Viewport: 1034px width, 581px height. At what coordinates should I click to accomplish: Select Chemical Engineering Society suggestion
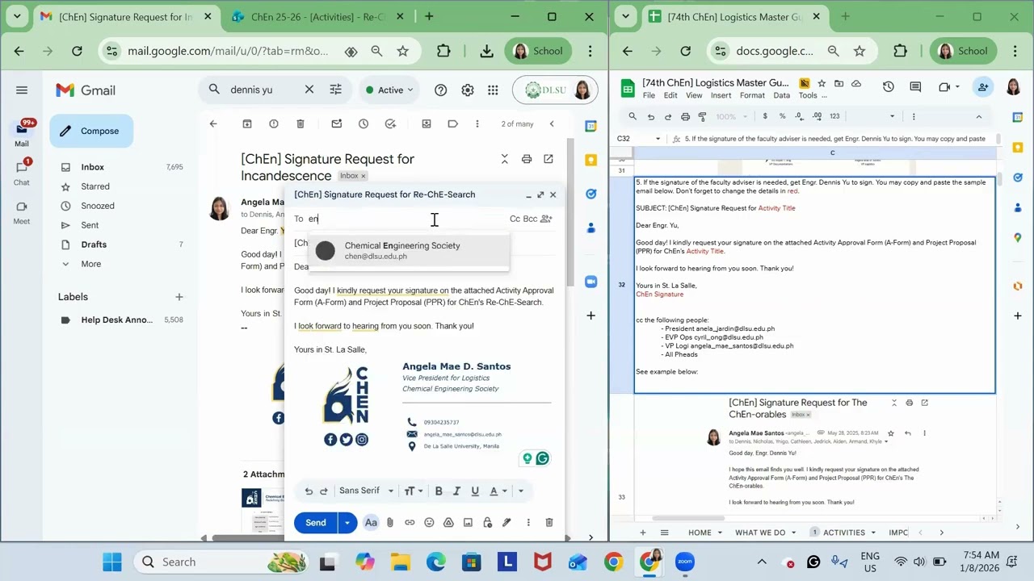409,250
